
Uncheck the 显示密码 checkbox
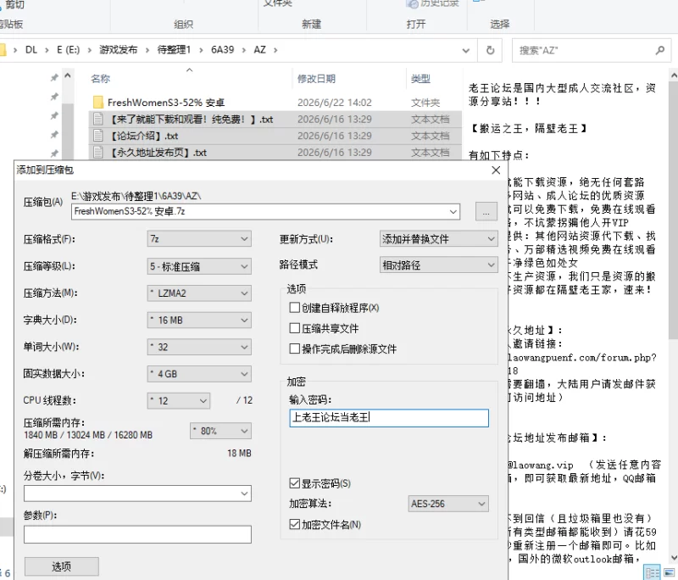294,483
